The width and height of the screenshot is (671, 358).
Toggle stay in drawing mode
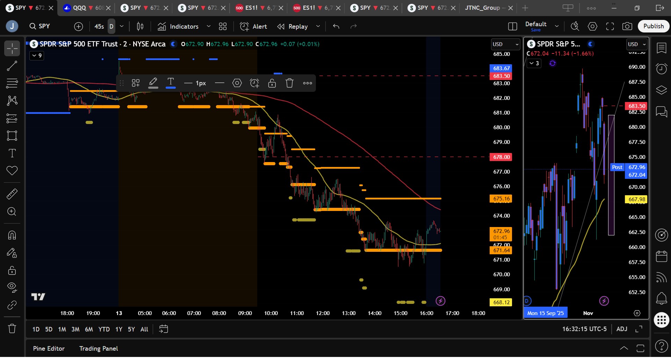(12, 253)
